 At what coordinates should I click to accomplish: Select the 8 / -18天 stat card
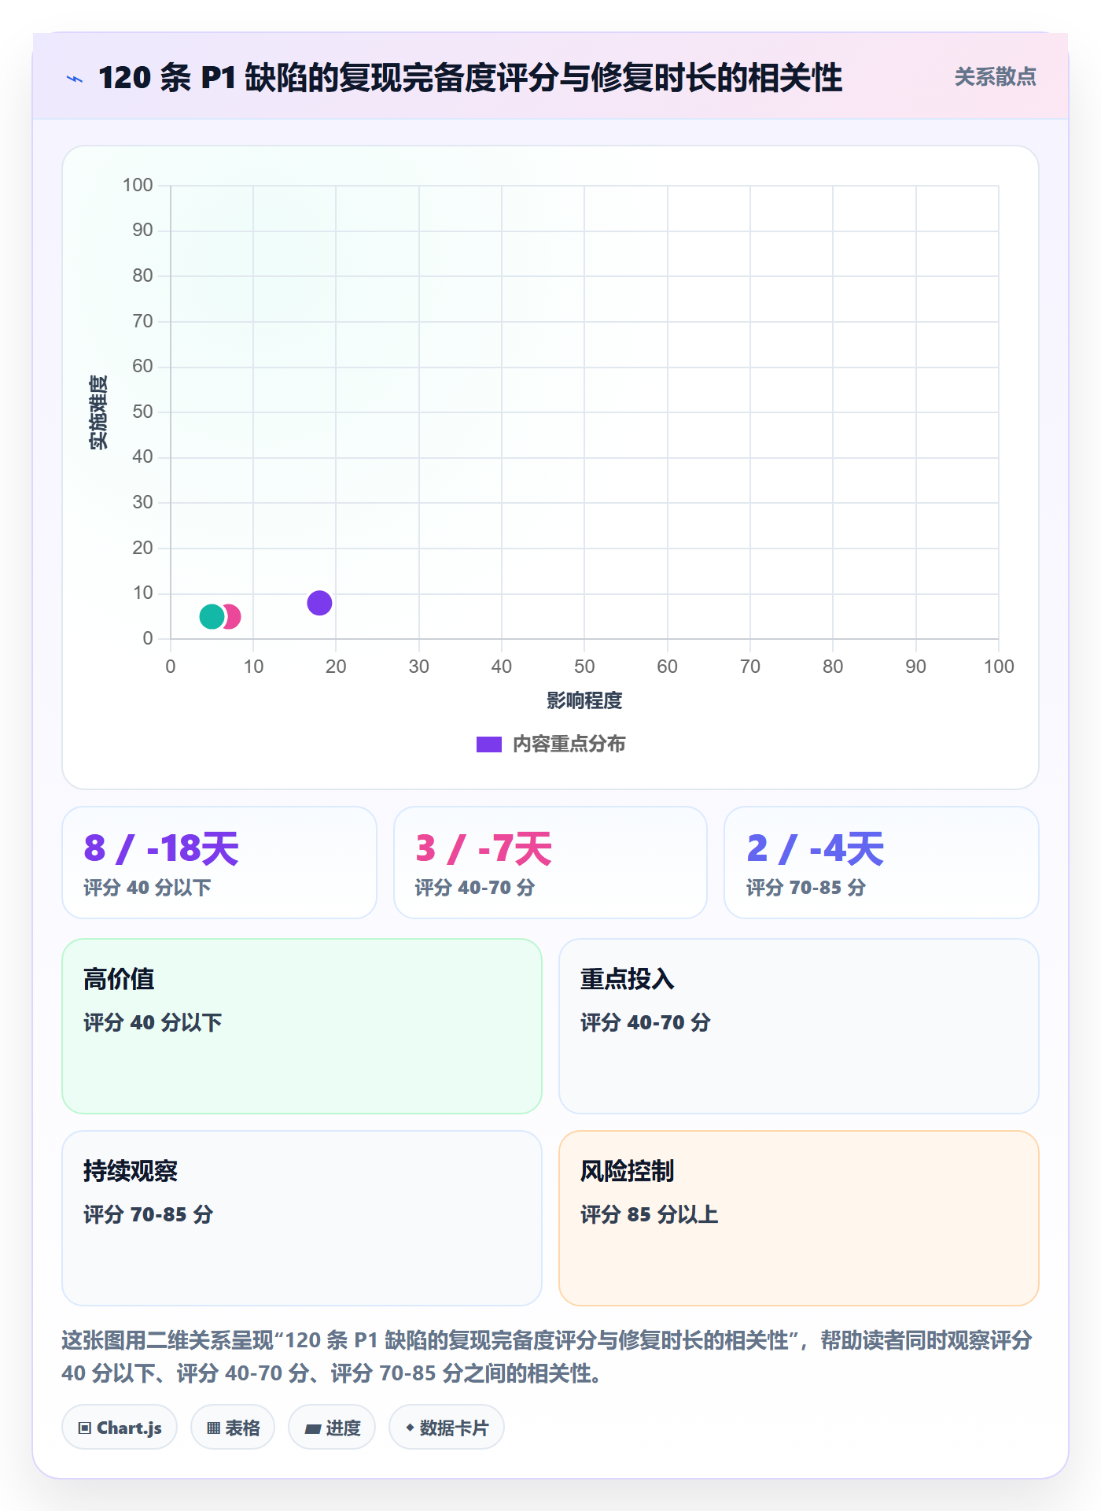pyautogui.click(x=219, y=863)
